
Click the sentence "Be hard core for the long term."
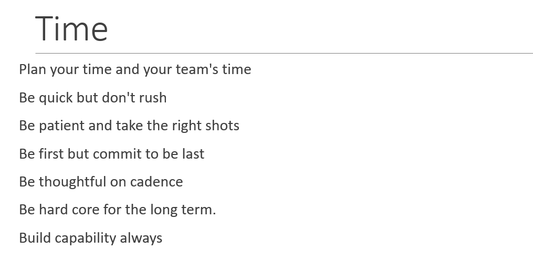[117, 210]
